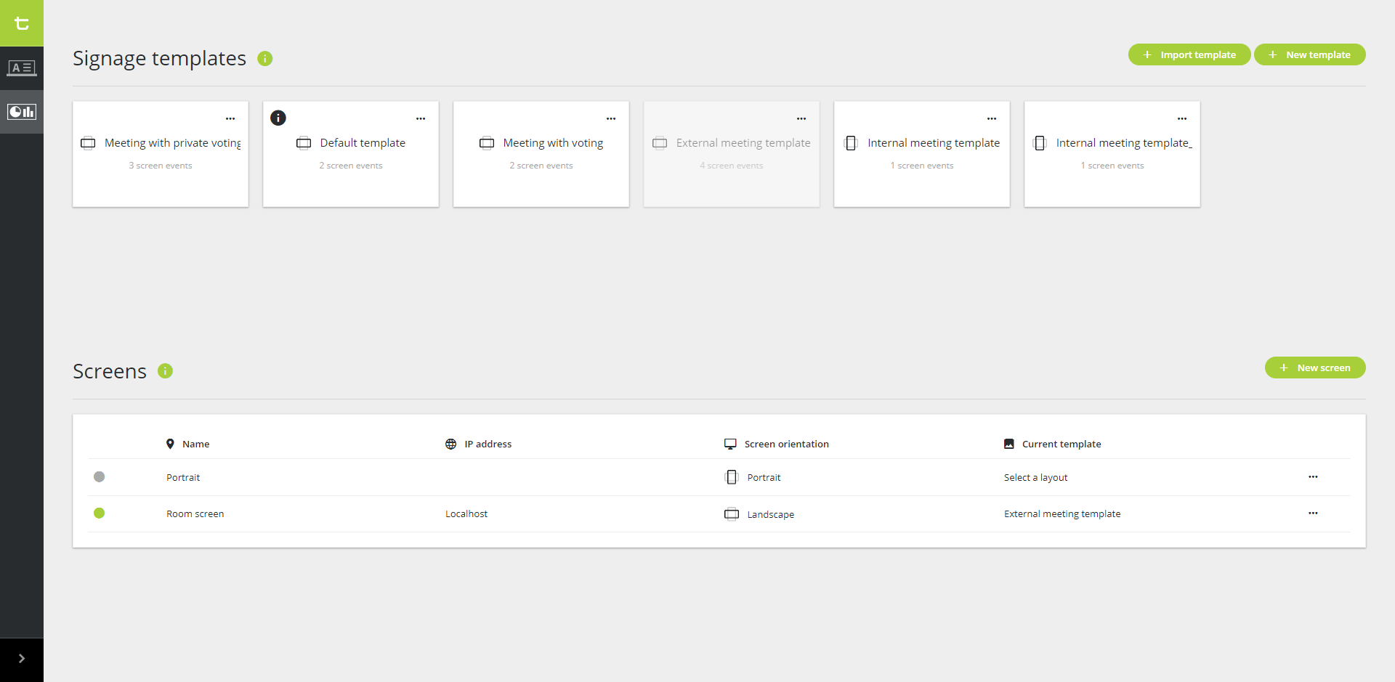Click the New template button
1395x682 pixels.
pos(1310,54)
